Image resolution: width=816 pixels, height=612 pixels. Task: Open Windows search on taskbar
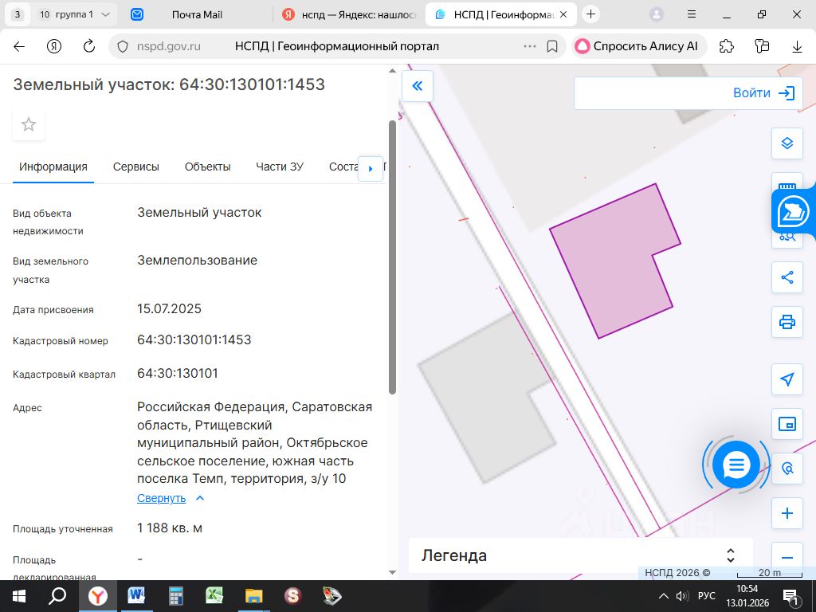(x=57, y=596)
